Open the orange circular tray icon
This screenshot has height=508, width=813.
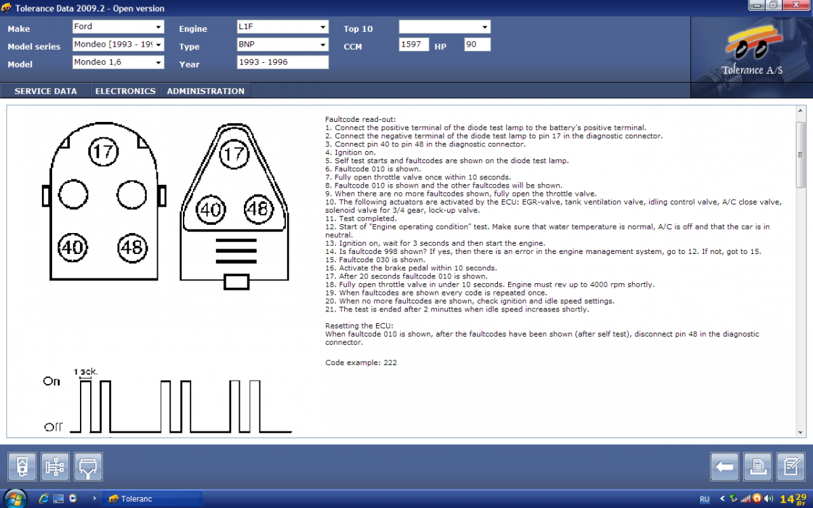click(757, 499)
